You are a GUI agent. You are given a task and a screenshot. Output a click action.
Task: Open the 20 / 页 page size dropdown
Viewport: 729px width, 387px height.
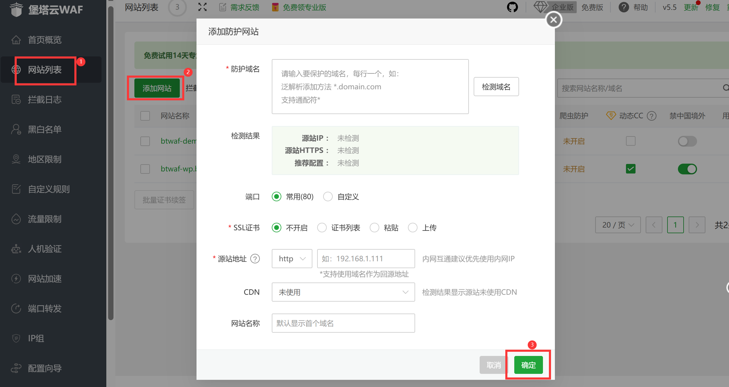(x=618, y=225)
